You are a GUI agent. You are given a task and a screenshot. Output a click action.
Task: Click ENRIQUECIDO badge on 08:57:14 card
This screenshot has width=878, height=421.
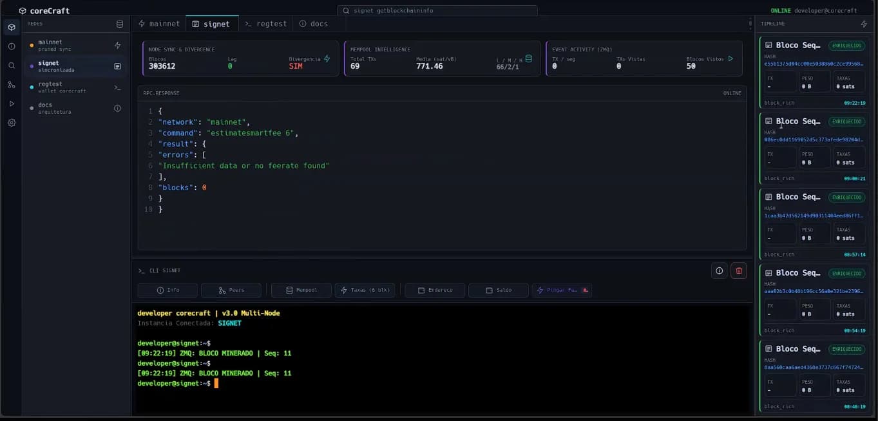point(846,197)
